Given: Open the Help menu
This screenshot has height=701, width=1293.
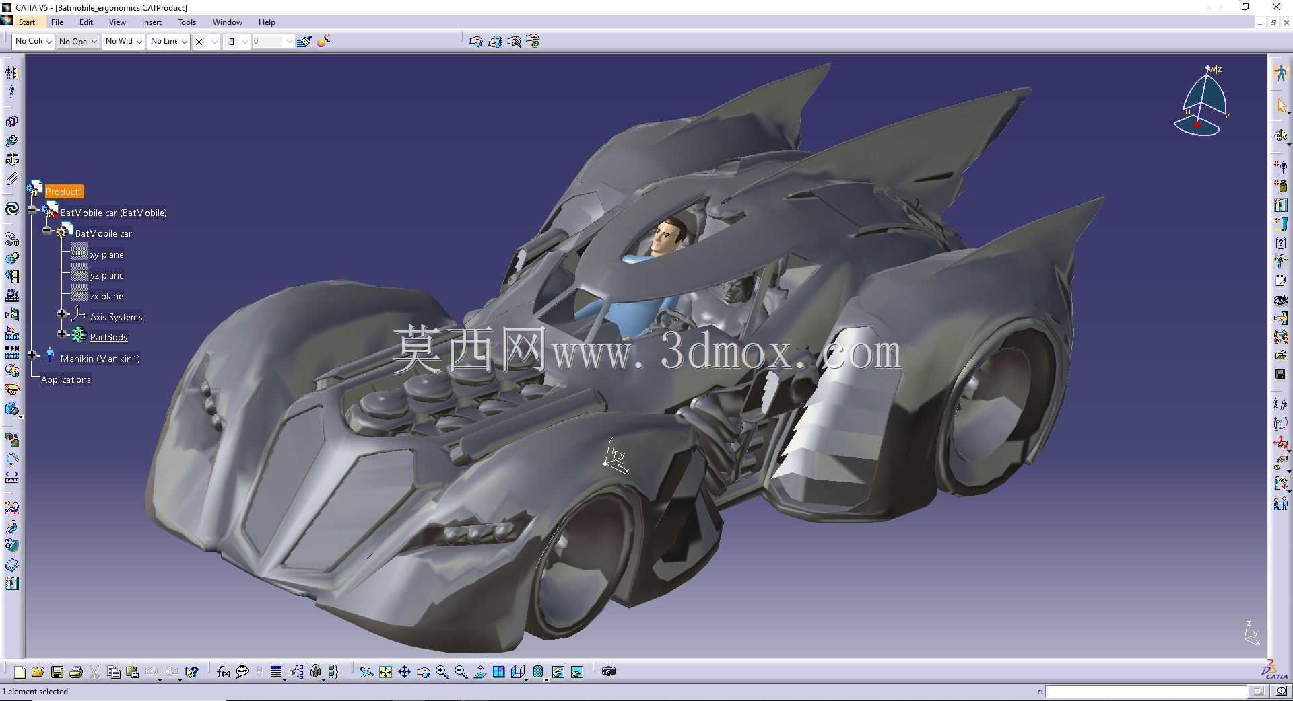Looking at the screenshot, I should (267, 22).
